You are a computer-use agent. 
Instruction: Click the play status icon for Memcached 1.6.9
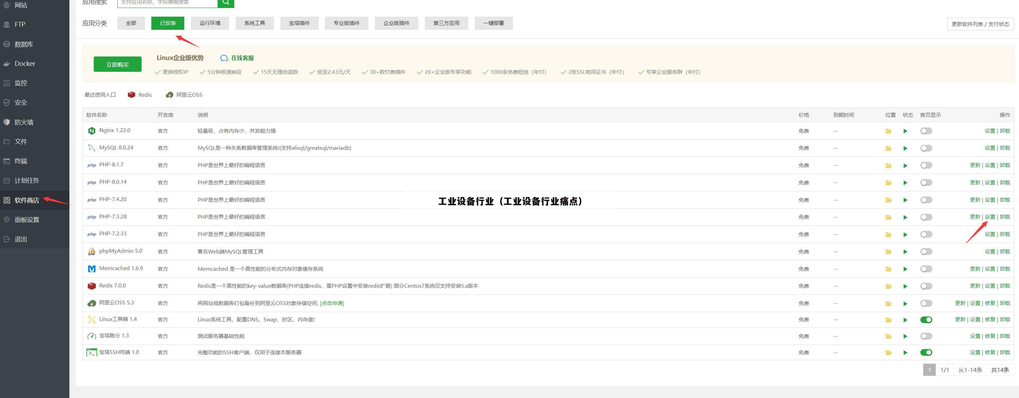(905, 269)
